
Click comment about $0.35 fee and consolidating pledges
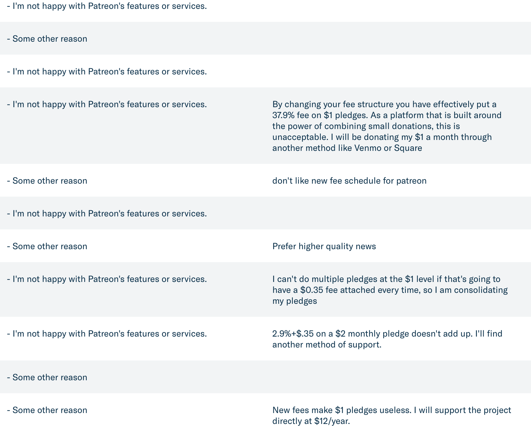(390, 290)
